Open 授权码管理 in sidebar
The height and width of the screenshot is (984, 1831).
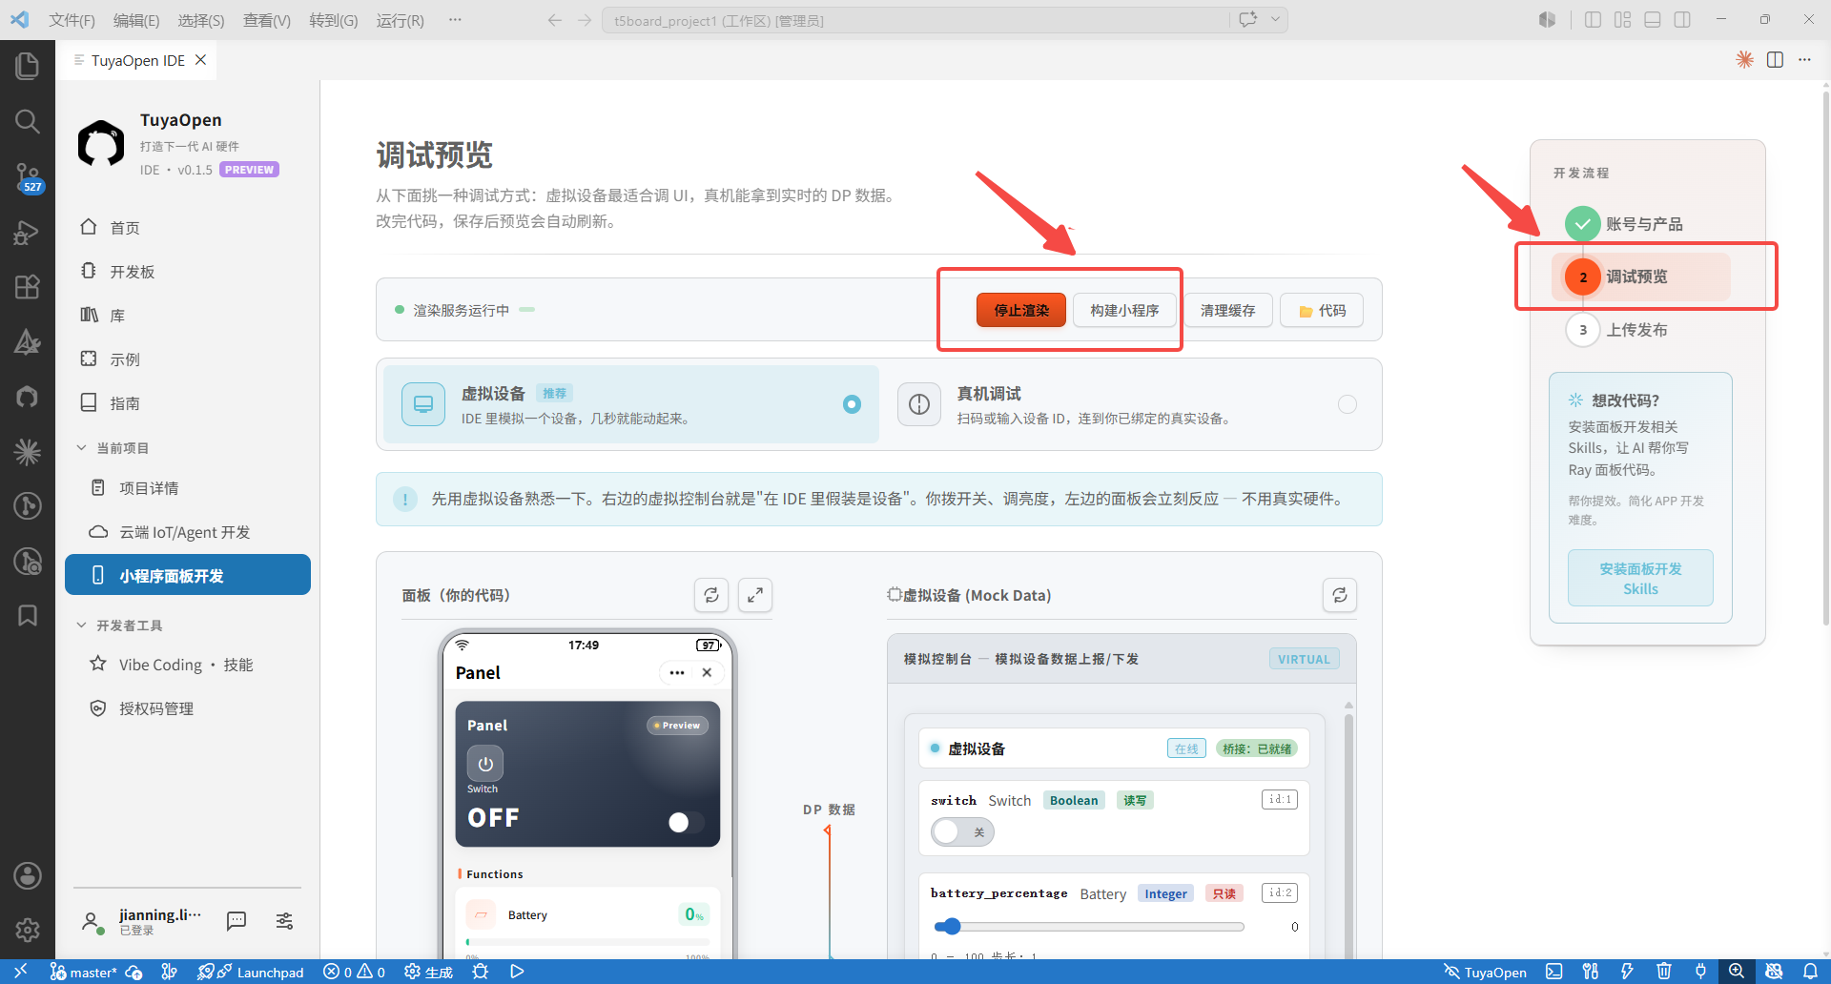[x=187, y=708]
